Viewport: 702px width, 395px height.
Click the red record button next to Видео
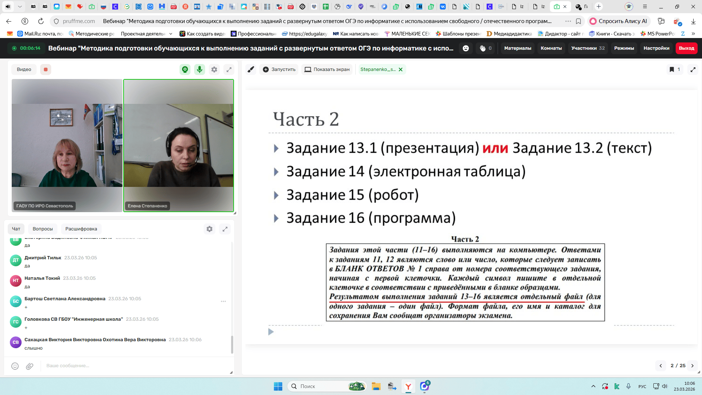coord(46,69)
